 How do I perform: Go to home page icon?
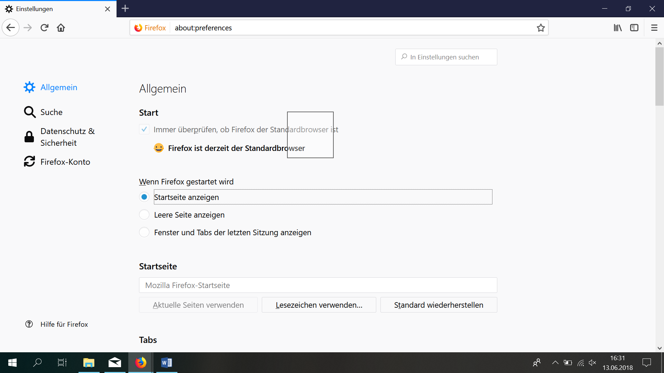tap(61, 28)
